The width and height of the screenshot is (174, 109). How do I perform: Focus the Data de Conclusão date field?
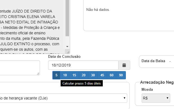coord(83,65)
